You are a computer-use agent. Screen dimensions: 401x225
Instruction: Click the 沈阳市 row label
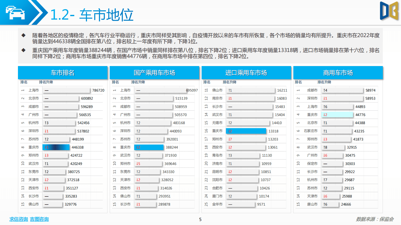pyautogui.click(x=217, y=180)
